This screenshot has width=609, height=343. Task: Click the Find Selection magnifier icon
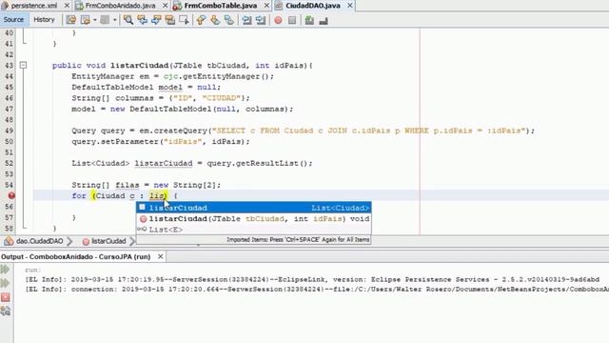(x=128, y=20)
